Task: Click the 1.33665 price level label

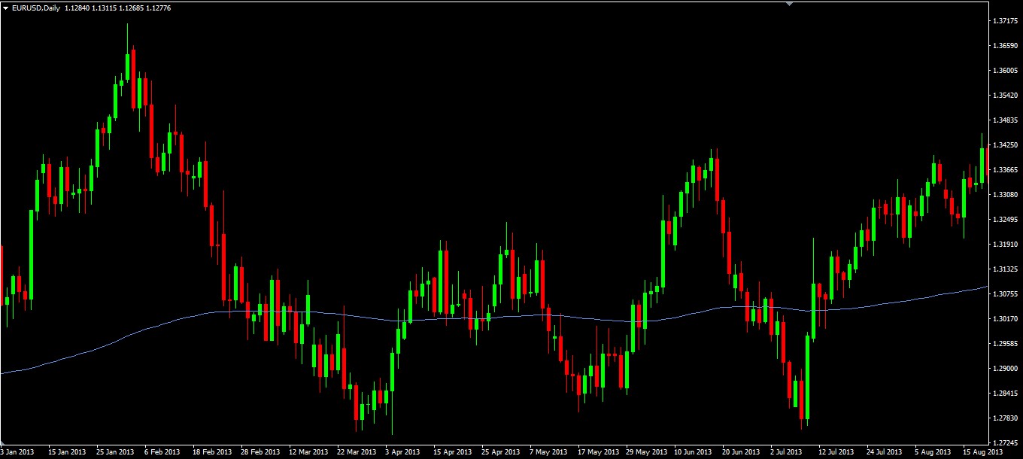Action: pos(1005,170)
